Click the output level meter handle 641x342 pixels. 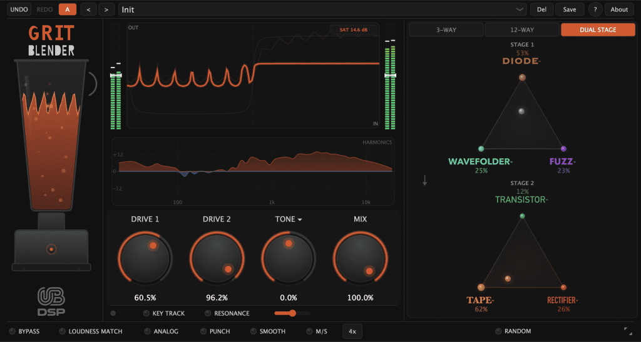(391, 76)
